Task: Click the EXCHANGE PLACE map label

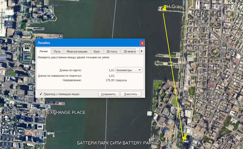Action: [x=66, y=112]
